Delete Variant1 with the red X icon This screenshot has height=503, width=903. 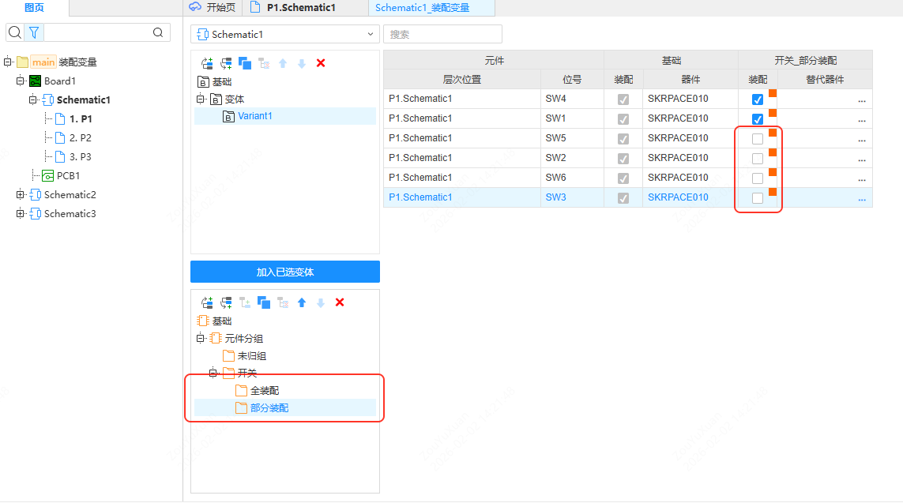[x=321, y=62]
